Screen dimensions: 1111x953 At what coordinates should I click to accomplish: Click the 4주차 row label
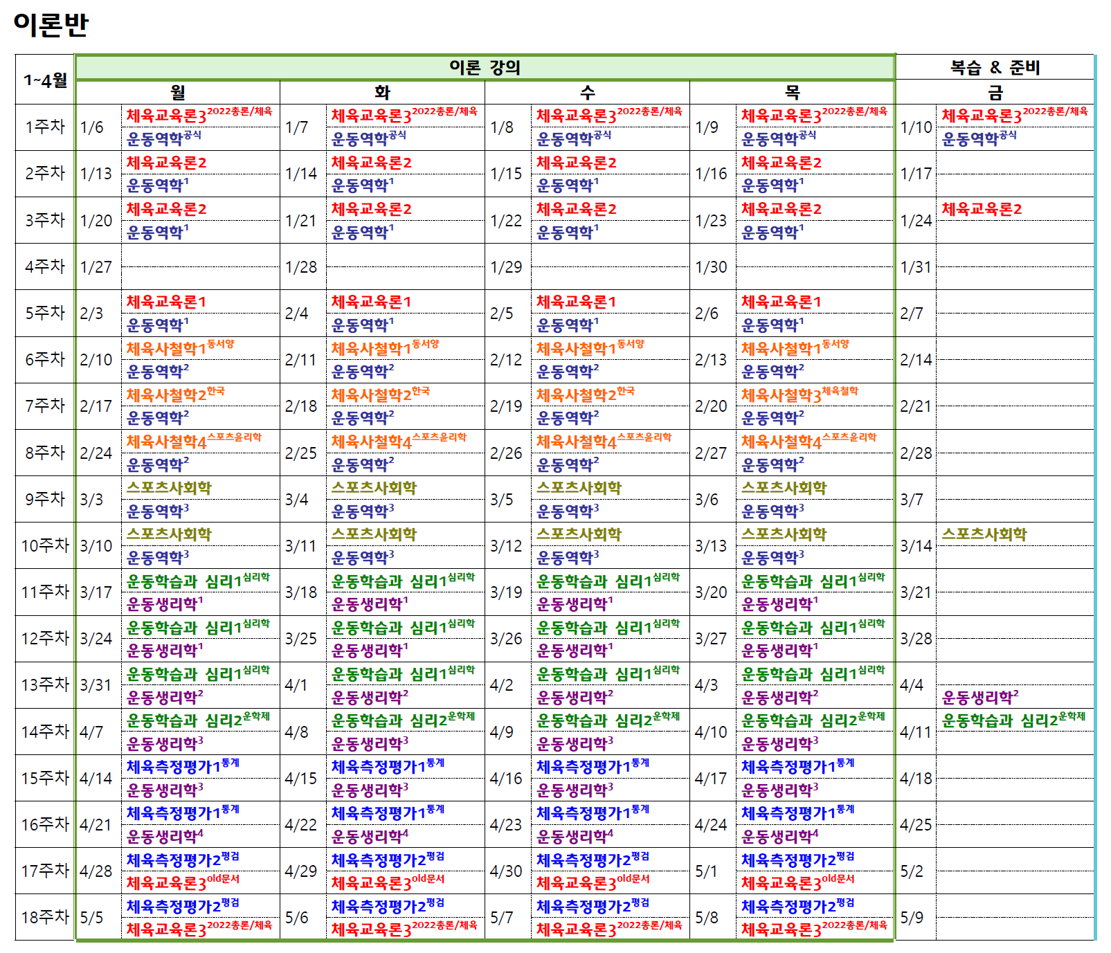tap(45, 266)
